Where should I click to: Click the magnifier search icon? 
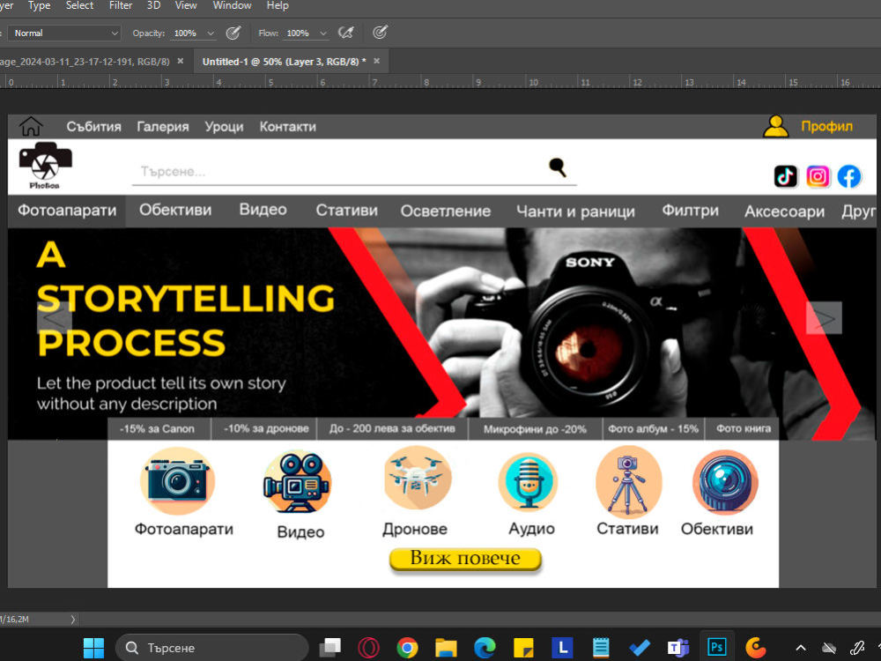(x=558, y=167)
